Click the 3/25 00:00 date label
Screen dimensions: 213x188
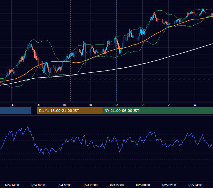point(143,185)
